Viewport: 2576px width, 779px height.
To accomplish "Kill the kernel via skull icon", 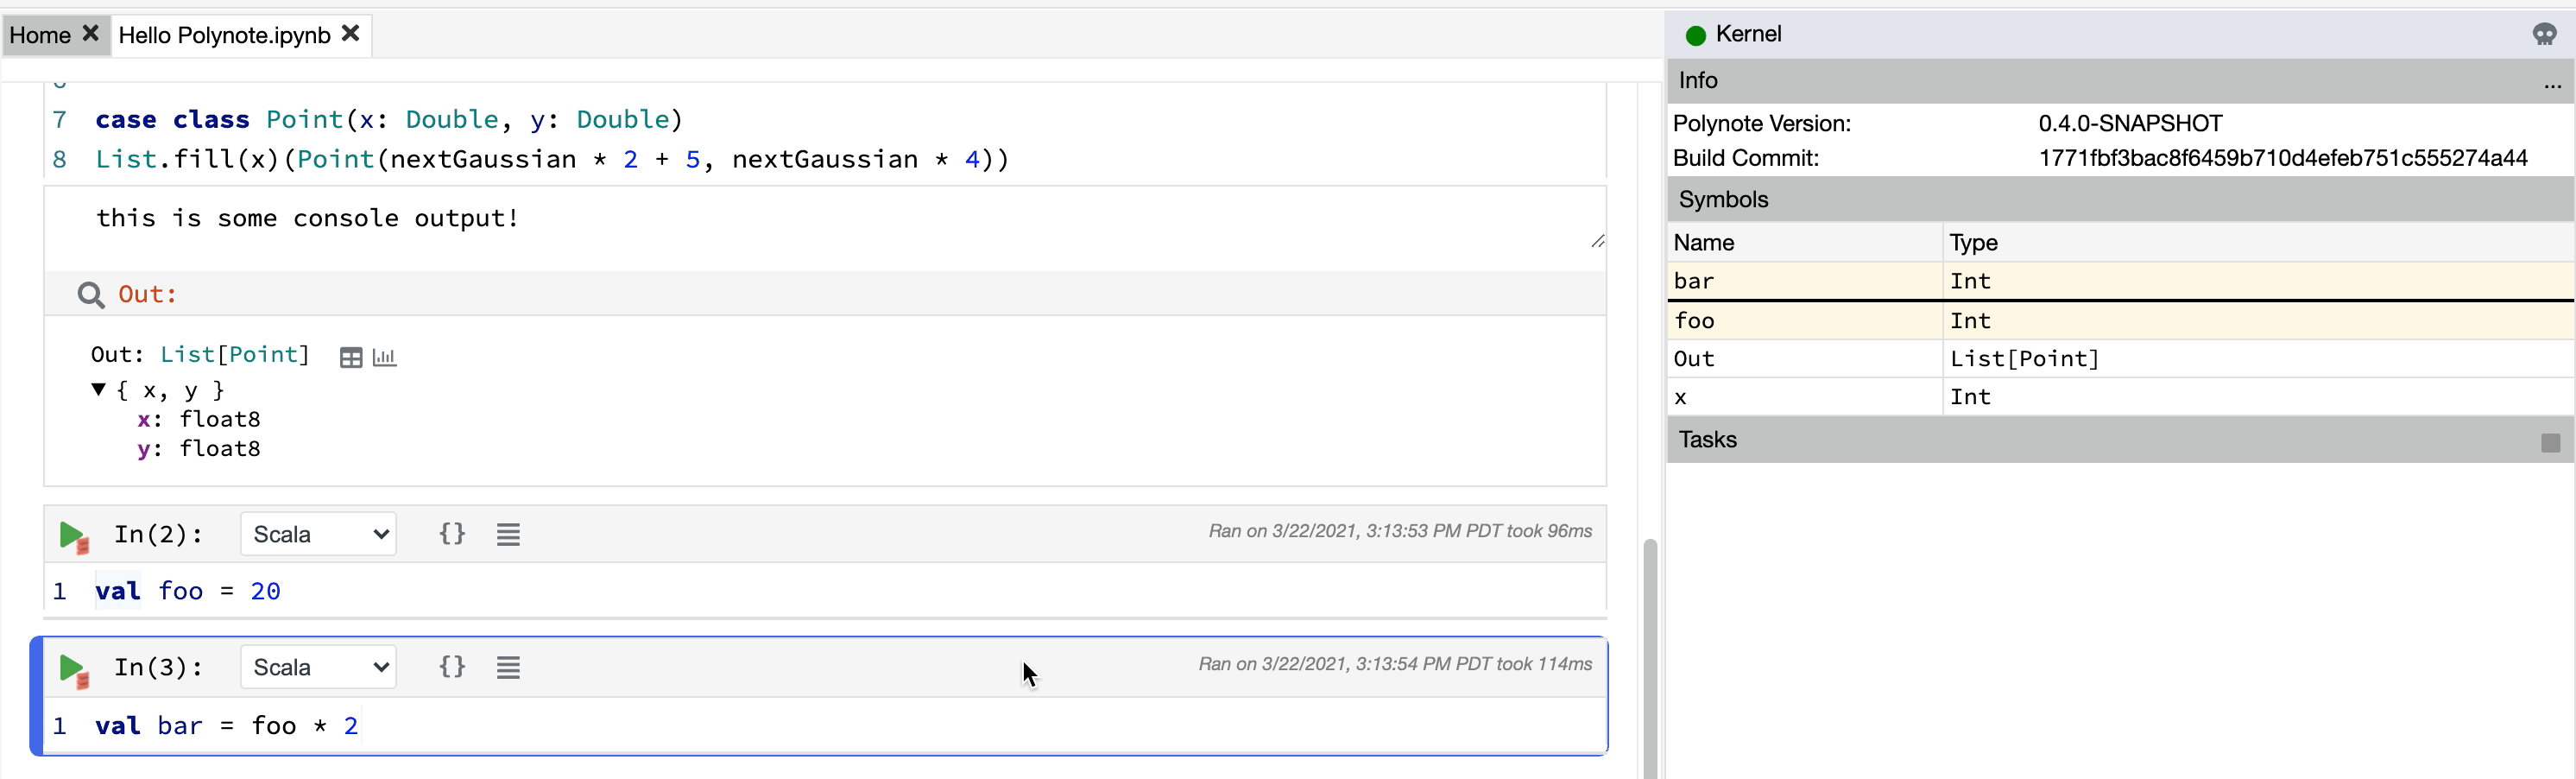I will click(2546, 33).
